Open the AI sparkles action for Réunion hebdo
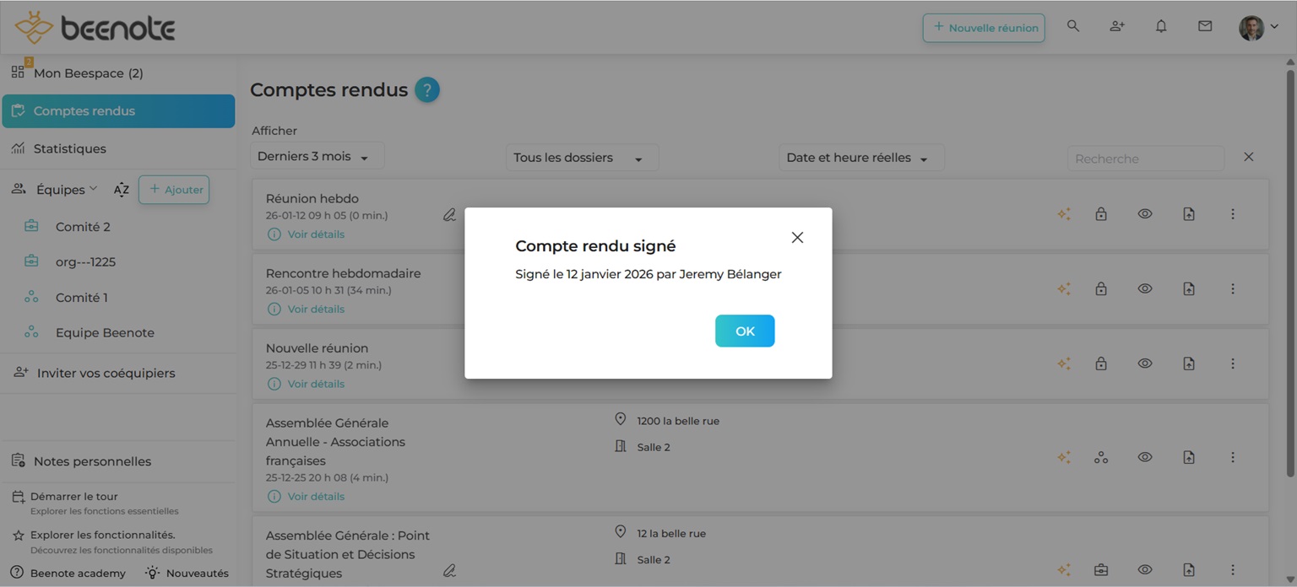 (1064, 213)
